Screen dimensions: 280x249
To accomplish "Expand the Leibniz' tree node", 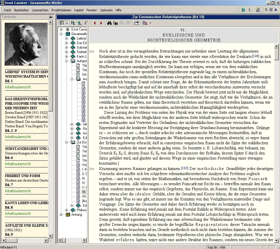I will tap(66, 38).
